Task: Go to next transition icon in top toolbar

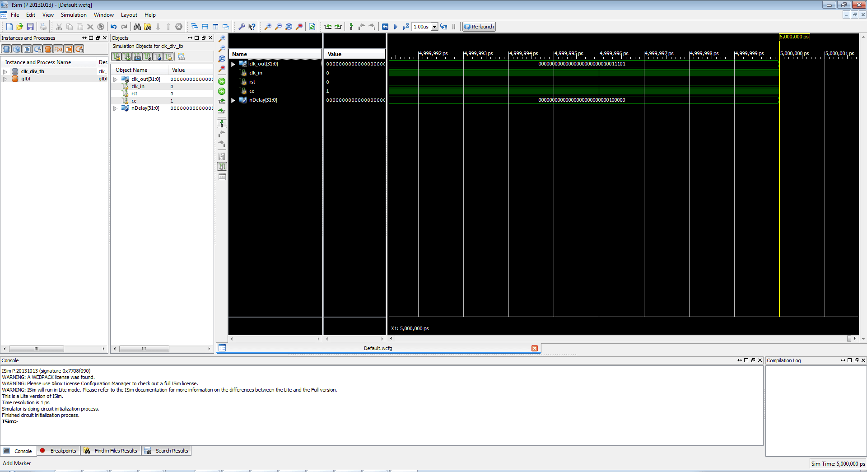Action: [338, 27]
